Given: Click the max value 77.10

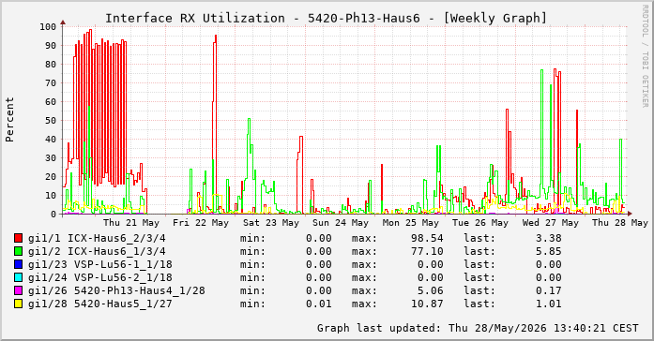Looking at the screenshot, I should pyautogui.click(x=427, y=251).
